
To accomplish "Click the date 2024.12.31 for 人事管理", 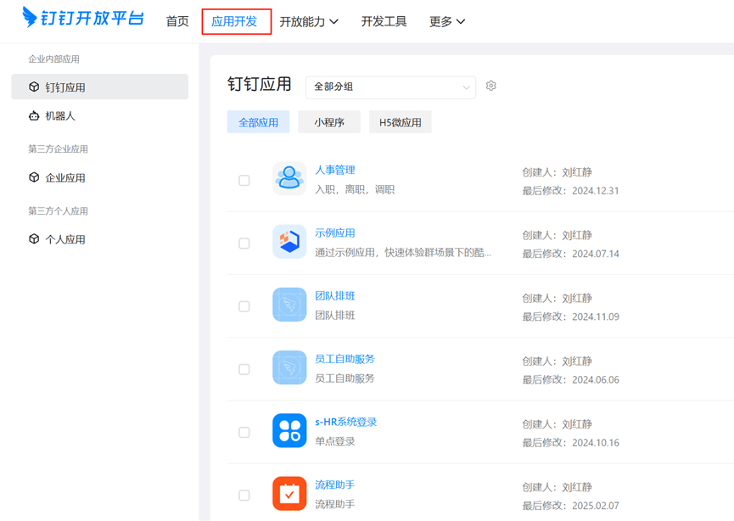I will click(596, 191).
